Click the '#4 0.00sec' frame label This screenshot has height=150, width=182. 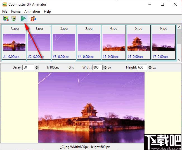86,57
